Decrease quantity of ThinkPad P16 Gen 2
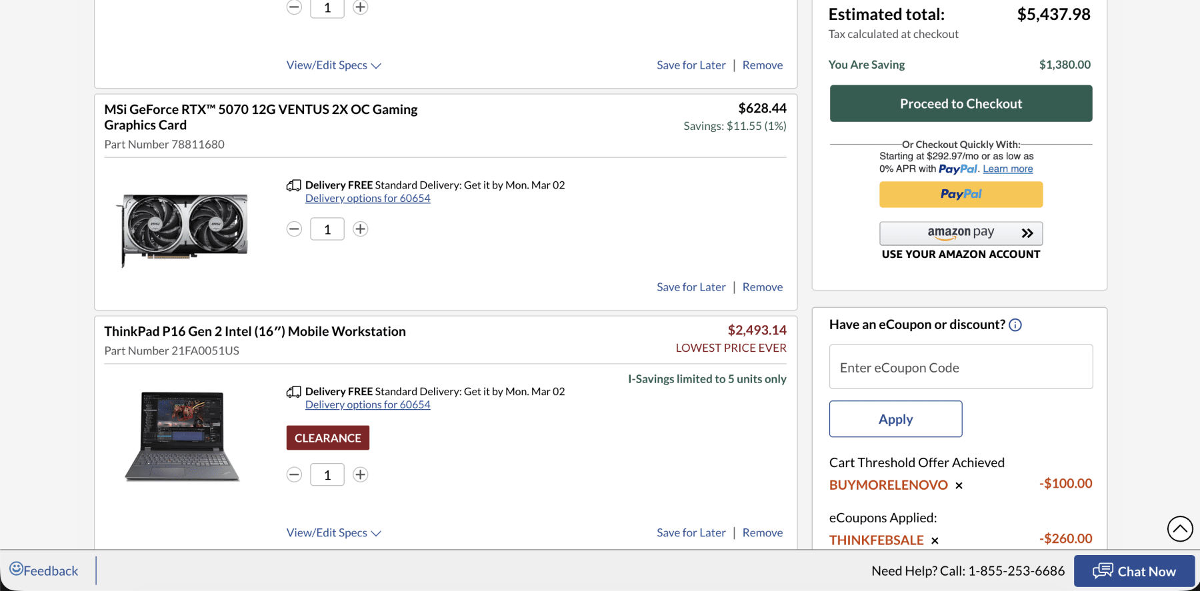The image size is (1200, 591). coord(294,474)
